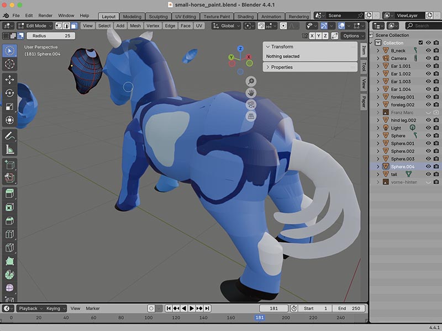Select the Camera object icon in the Outliner

click(386, 58)
